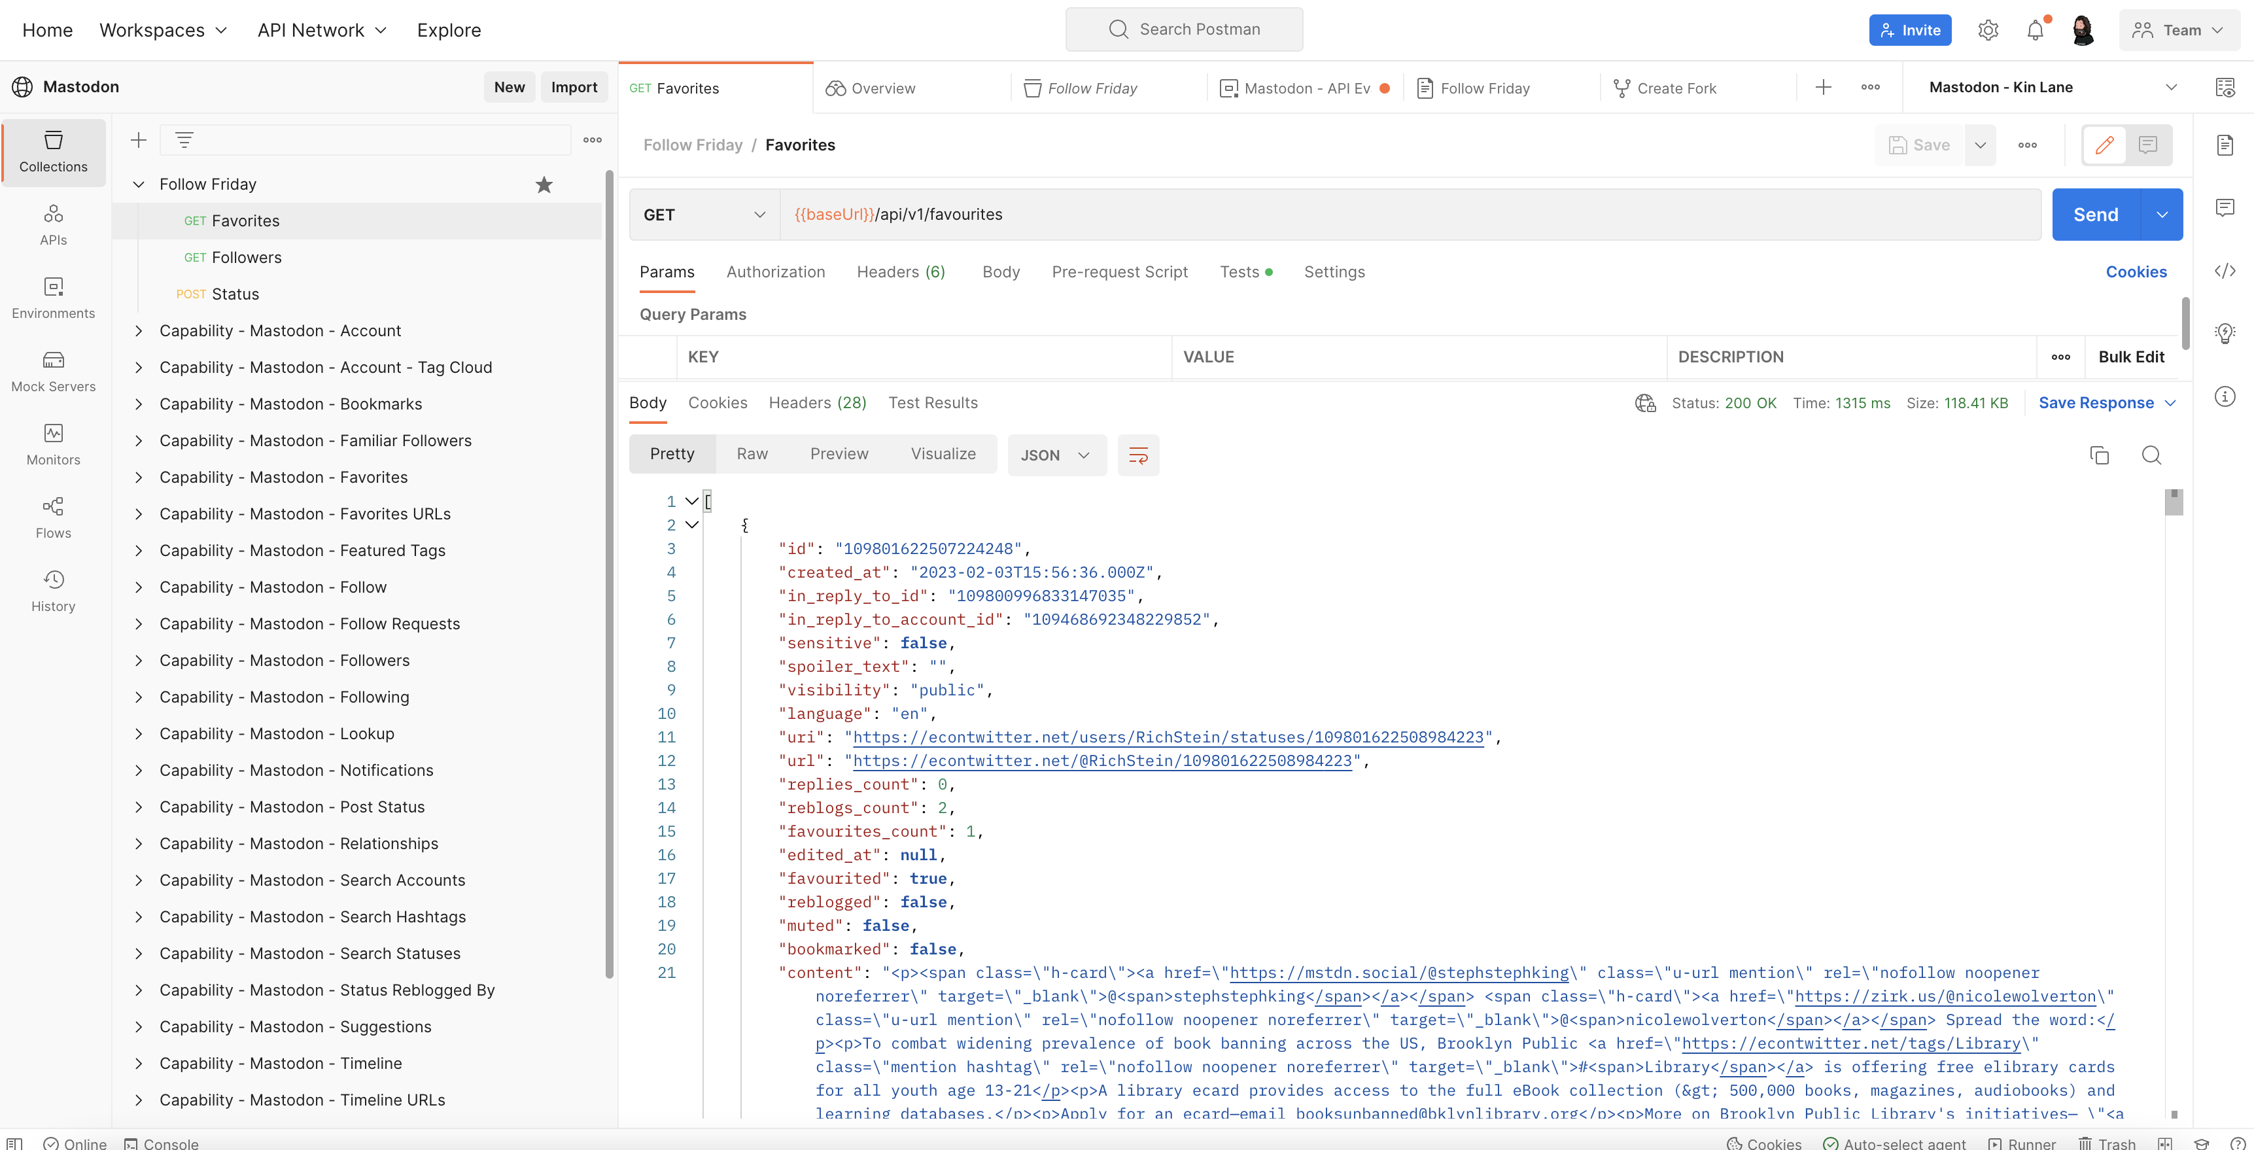Open the GET method dropdown
The height and width of the screenshot is (1150, 2254).
click(705, 215)
